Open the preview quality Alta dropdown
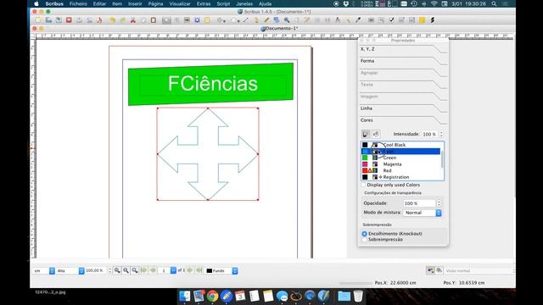This screenshot has height=305, width=543. tap(70, 271)
